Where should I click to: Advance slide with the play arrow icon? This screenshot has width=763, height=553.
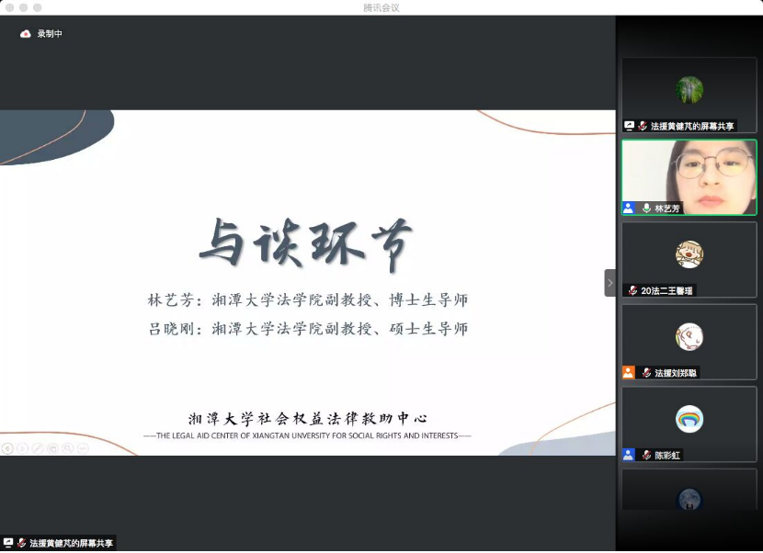pos(22,448)
